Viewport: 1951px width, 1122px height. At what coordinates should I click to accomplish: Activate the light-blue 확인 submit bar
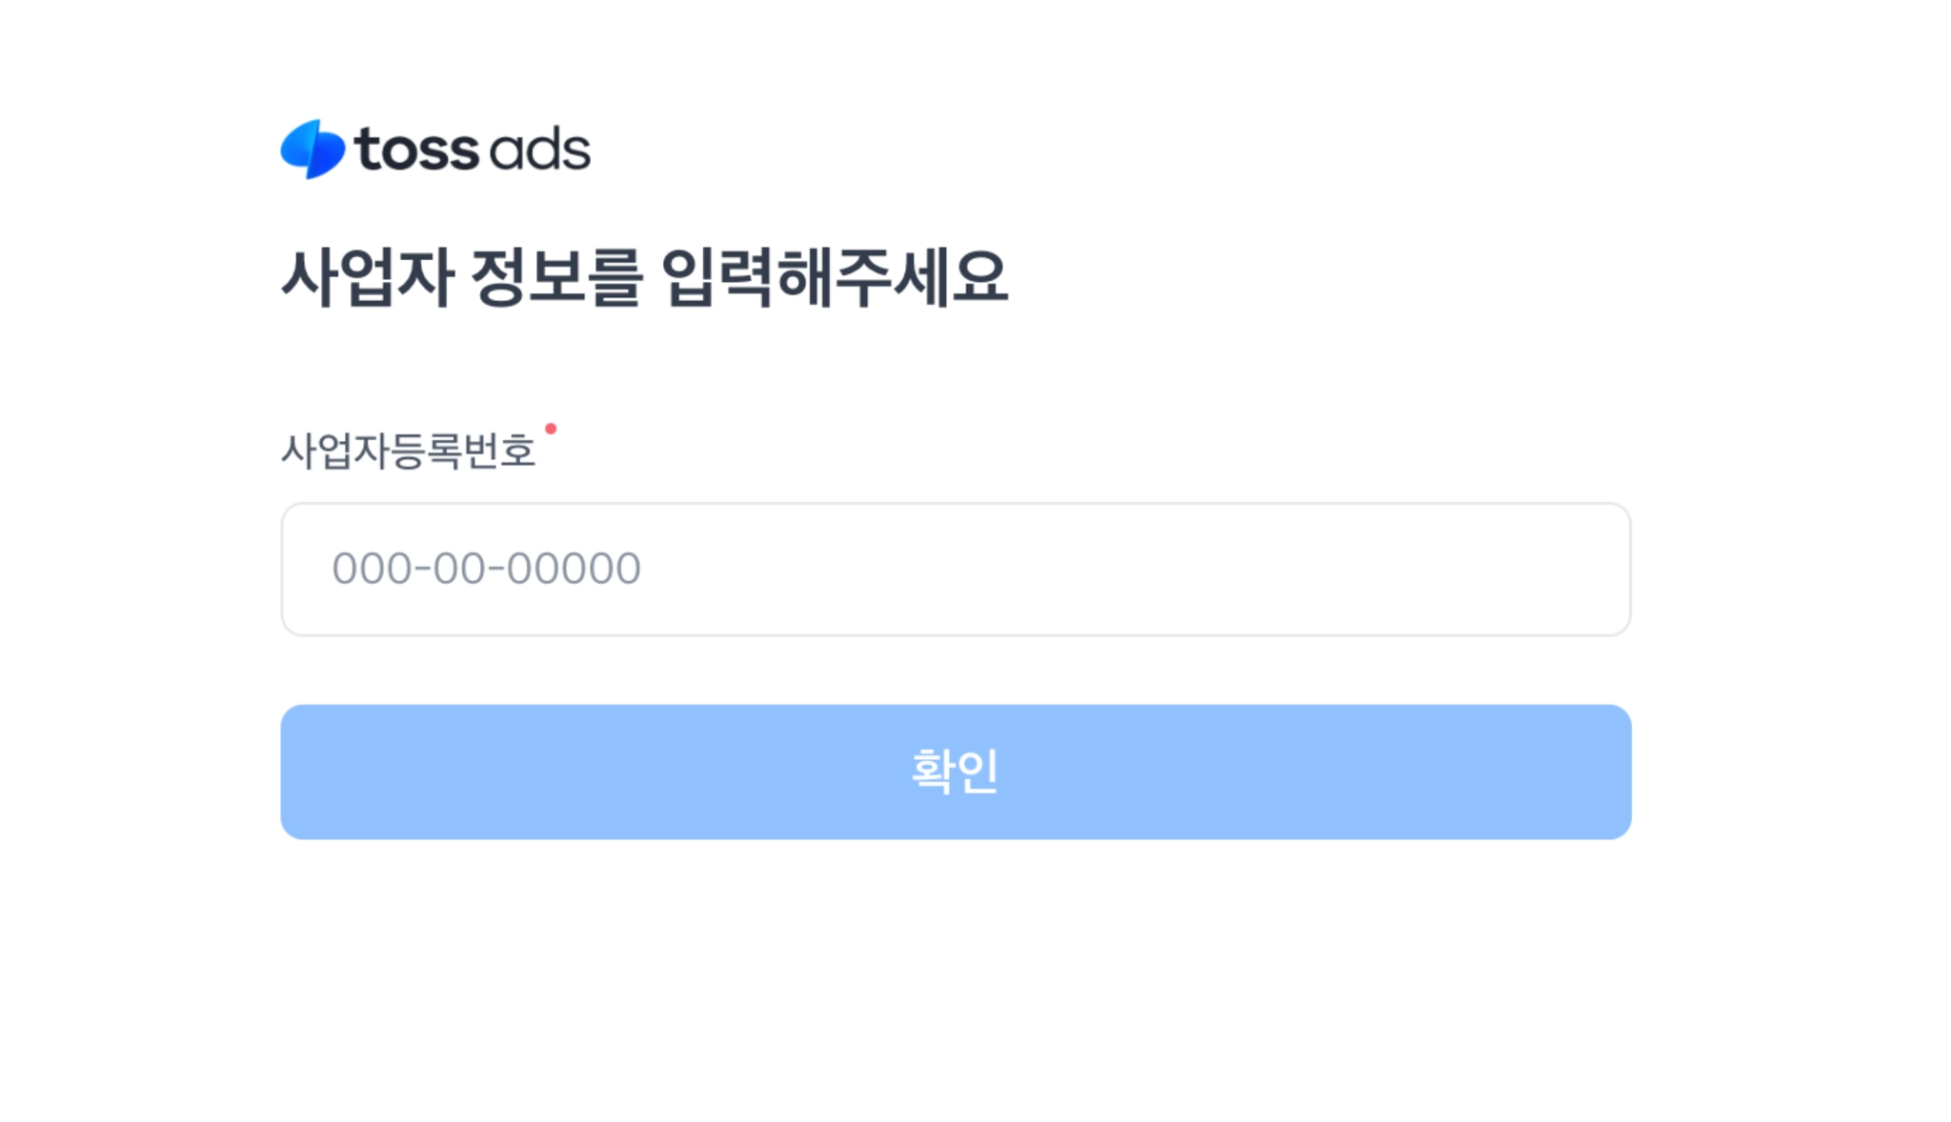[x=955, y=771]
